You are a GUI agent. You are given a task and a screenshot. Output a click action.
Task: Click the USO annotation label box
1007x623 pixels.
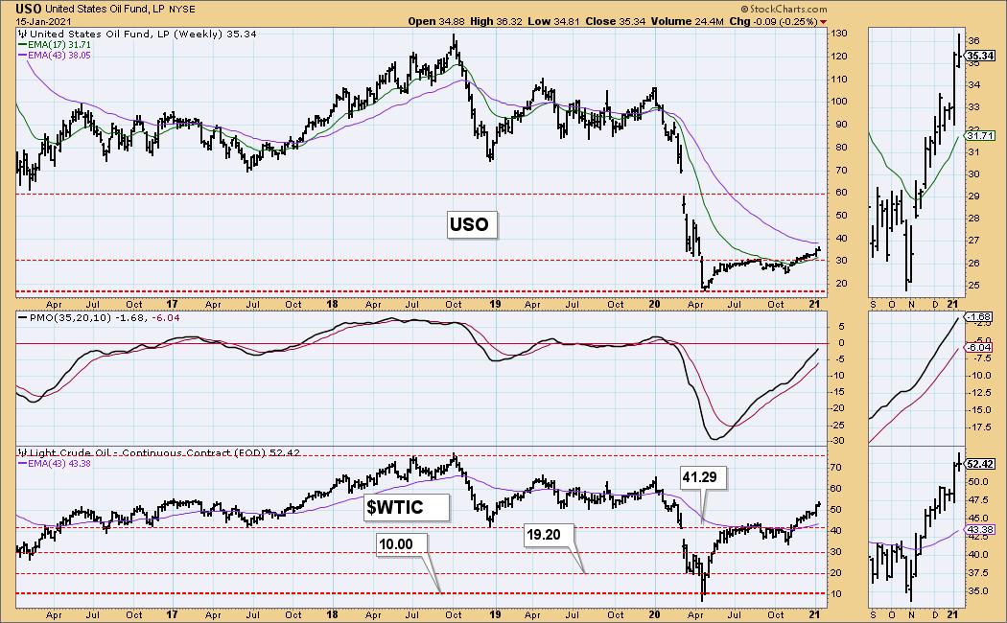pyautogui.click(x=470, y=224)
